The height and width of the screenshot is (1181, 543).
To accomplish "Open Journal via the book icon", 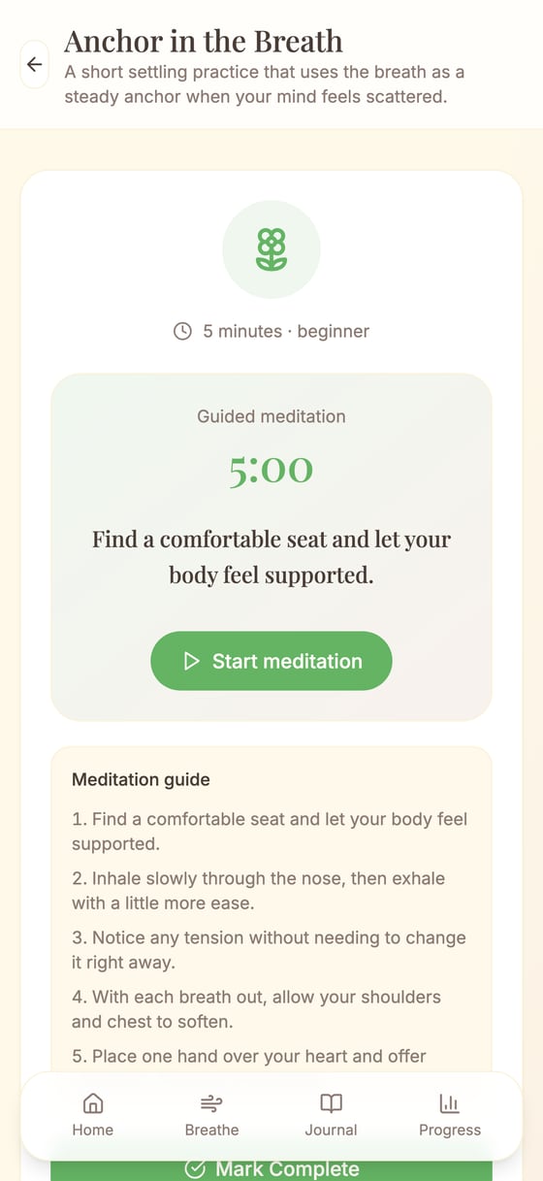I will [332, 1103].
